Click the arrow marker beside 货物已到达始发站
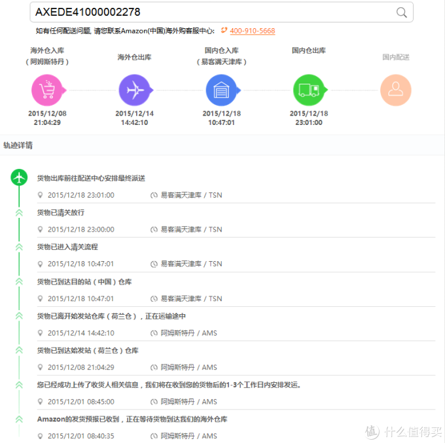This screenshot has height=443, width=445. tap(19, 350)
